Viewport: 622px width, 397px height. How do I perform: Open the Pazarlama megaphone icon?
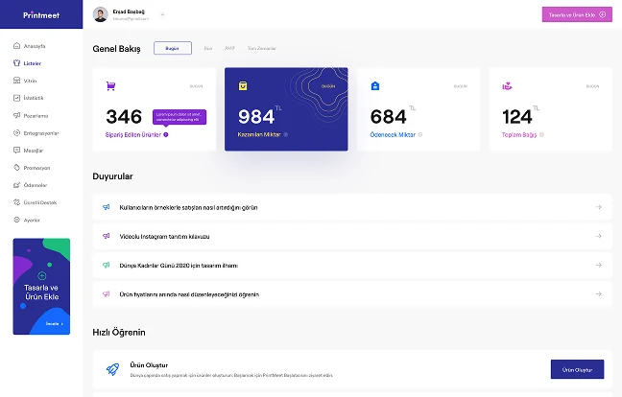pos(16,115)
